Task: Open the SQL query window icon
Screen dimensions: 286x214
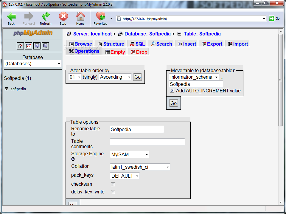Action: (29, 46)
